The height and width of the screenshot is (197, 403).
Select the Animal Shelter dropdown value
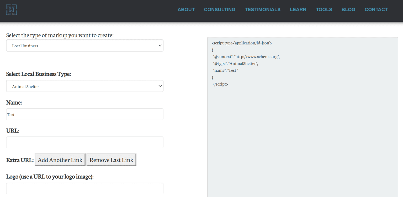click(x=84, y=86)
